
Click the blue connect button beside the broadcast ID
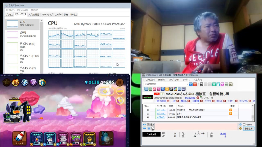click(x=191, y=84)
